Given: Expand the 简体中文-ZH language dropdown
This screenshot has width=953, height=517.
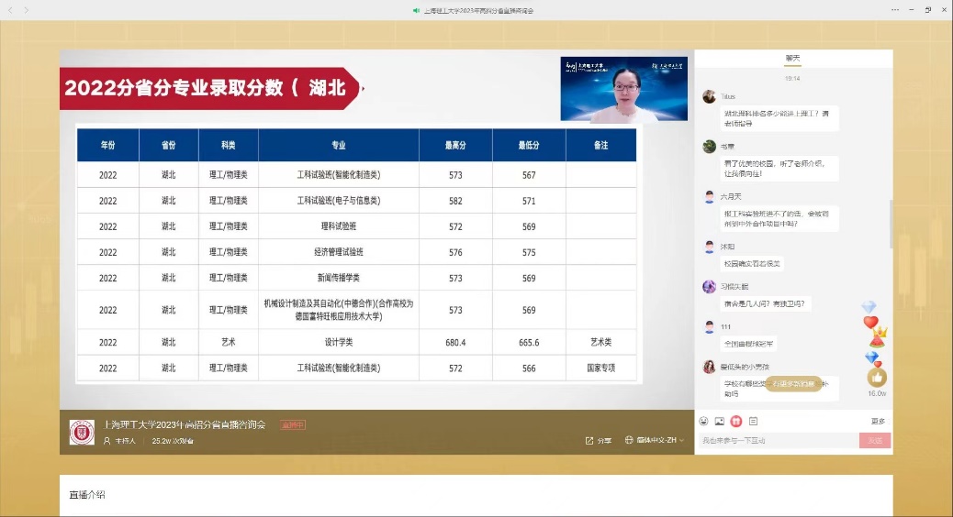Looking at the screenshot, I should point(655,441).
